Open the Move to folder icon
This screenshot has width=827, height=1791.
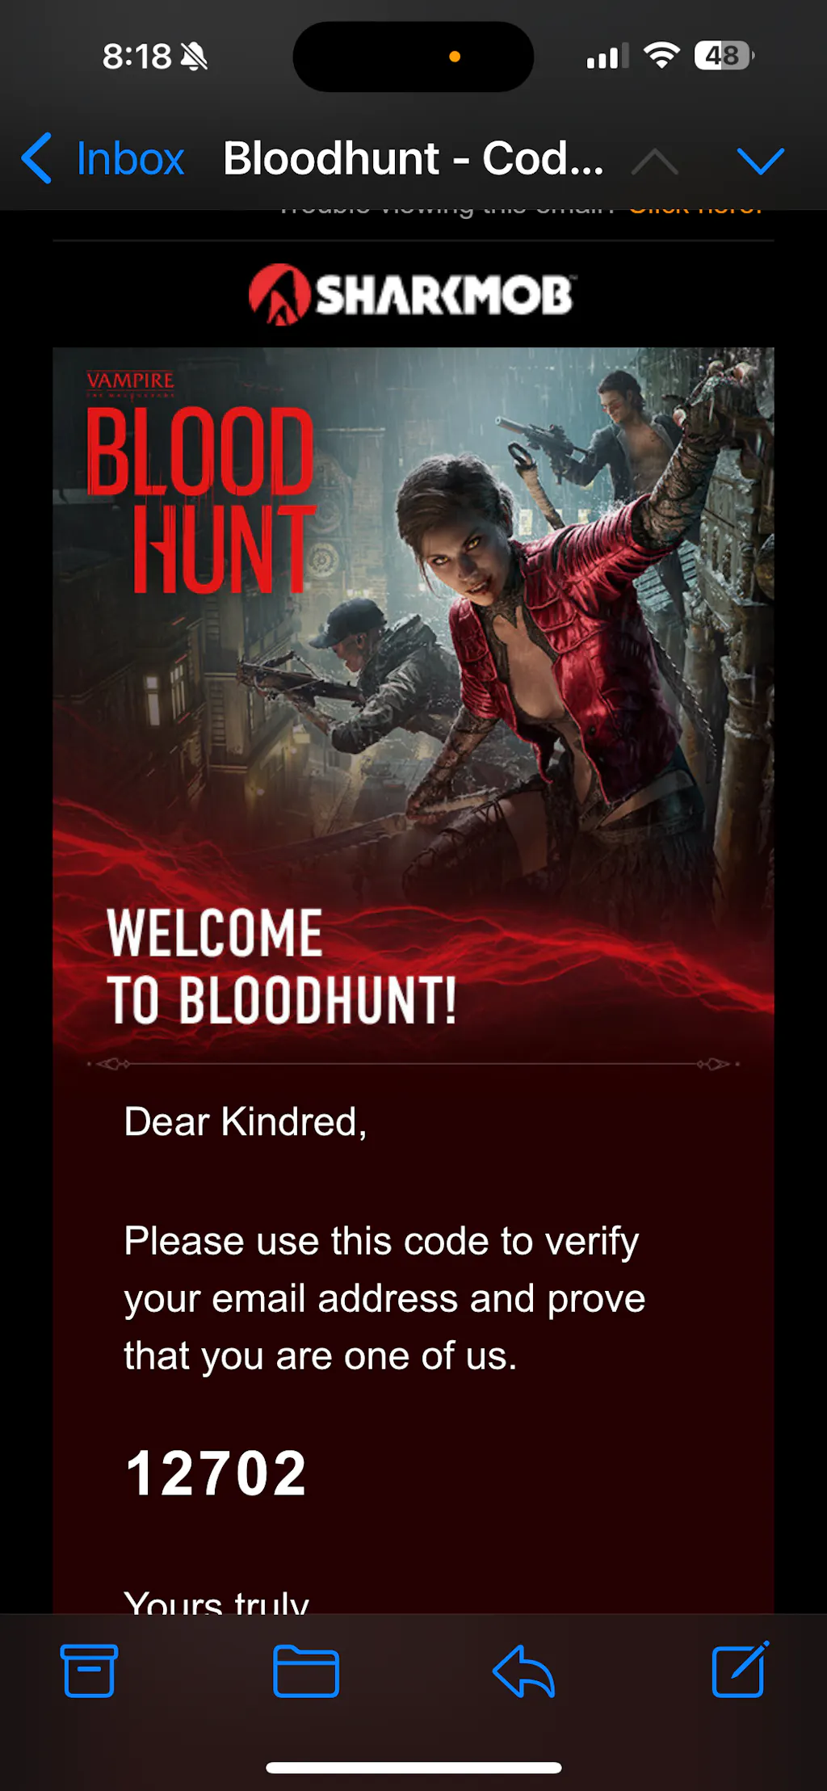coord(306,1671)
